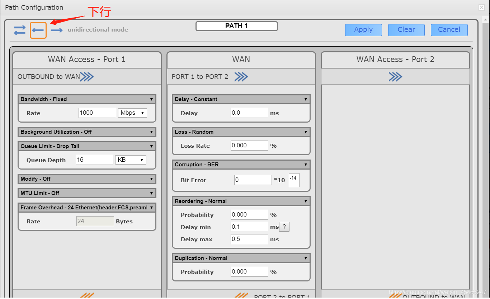
Task: Open Modify - Off dropdown
Action: coord(87,179)
